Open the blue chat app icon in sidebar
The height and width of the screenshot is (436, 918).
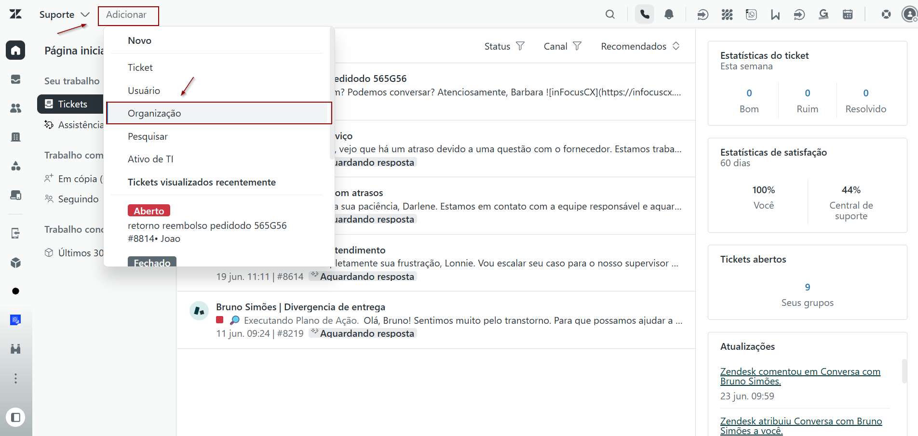point(15,320)
